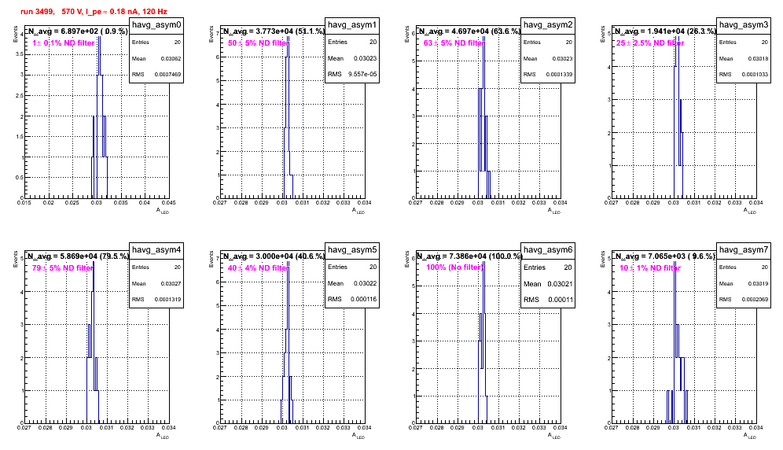
Task: Click the N_avg = 3.773e+04 label
Action: 274,31
